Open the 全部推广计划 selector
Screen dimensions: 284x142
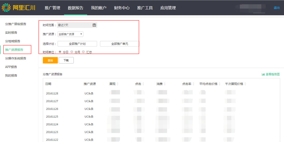pos(77,44)
